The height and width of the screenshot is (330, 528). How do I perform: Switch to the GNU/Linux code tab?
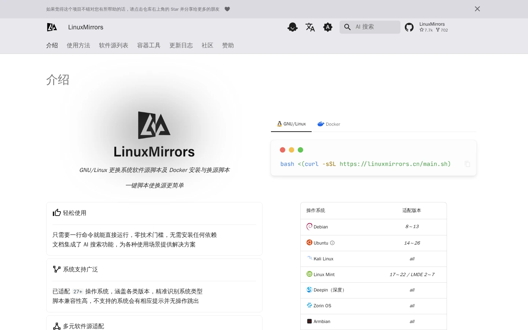(x=291, y=124)
